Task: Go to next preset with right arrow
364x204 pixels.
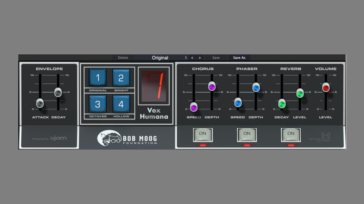Action: tap(200, 58)
